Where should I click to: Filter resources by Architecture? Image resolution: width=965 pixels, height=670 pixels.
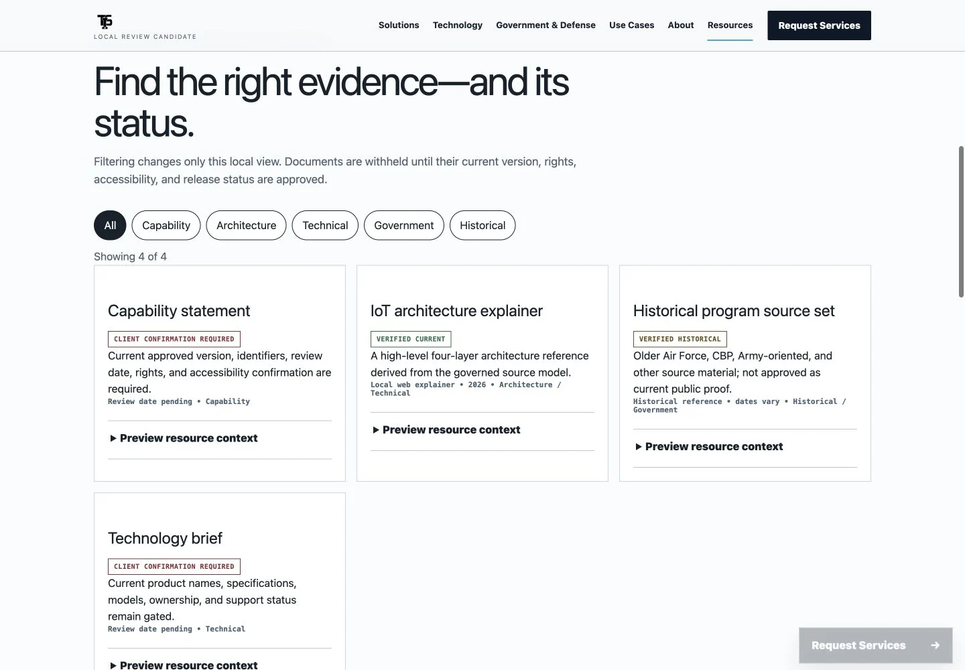click(246, 225)
